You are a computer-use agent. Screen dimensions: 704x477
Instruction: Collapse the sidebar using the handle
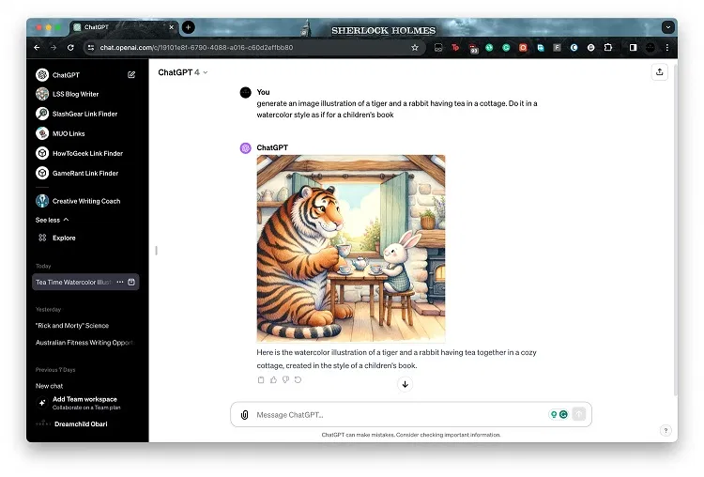pos(156,250)
